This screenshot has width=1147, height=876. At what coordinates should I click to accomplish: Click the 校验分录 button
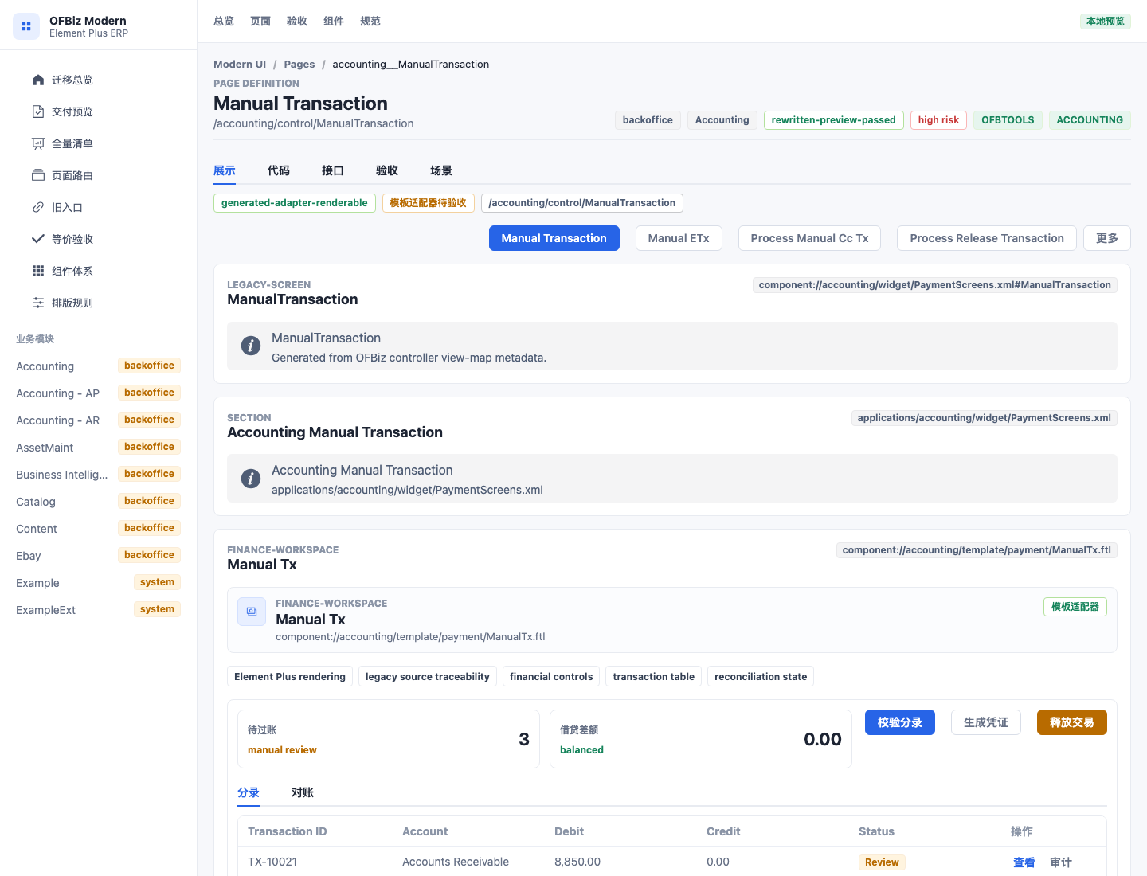(900, 722)
